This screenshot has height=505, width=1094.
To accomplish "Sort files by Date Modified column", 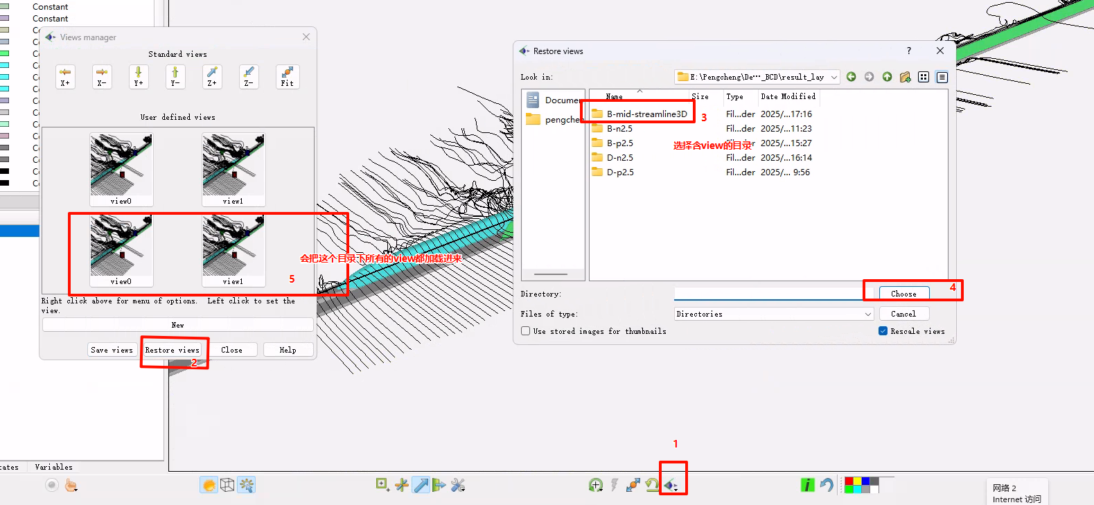I will click(788, 97).
